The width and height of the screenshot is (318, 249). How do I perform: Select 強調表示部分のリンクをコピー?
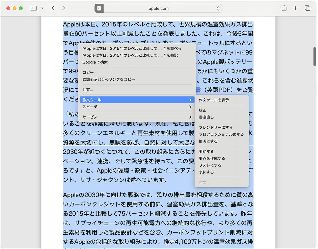[137, 79]
